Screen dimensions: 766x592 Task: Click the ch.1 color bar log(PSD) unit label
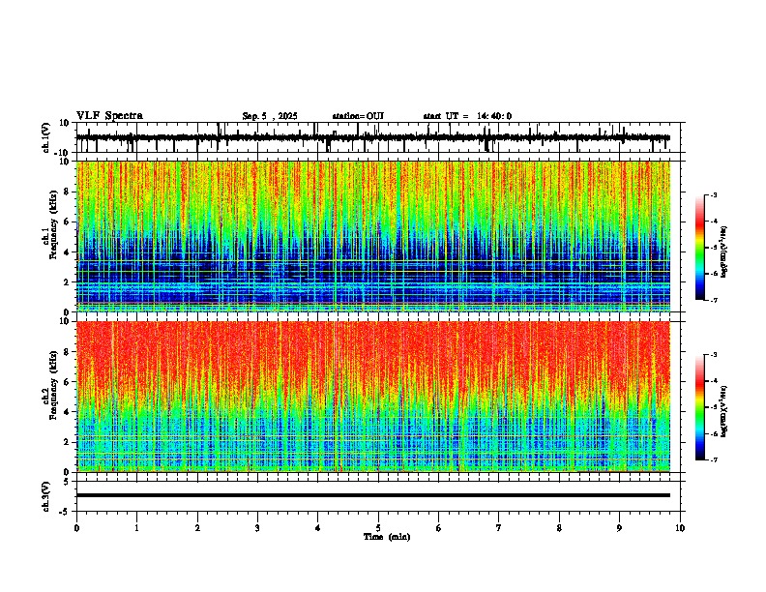(x=724, y=252)
